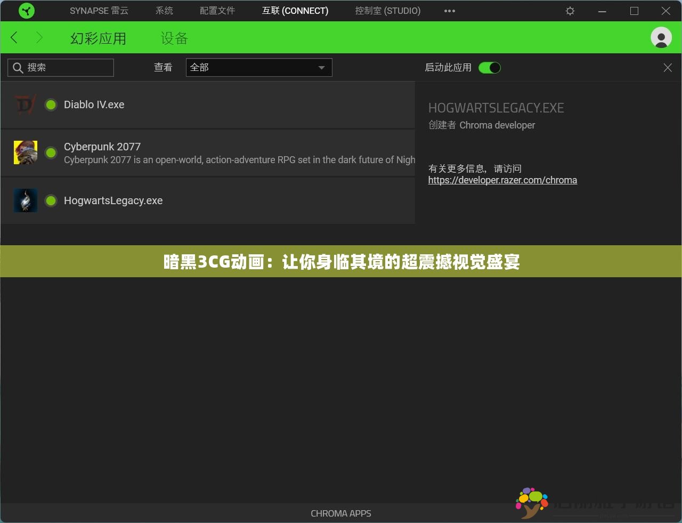This screenshot has width=682, height=523.
Task: Minimize the Synapse window
Action: pyautogui.click(x=602, y=11)
